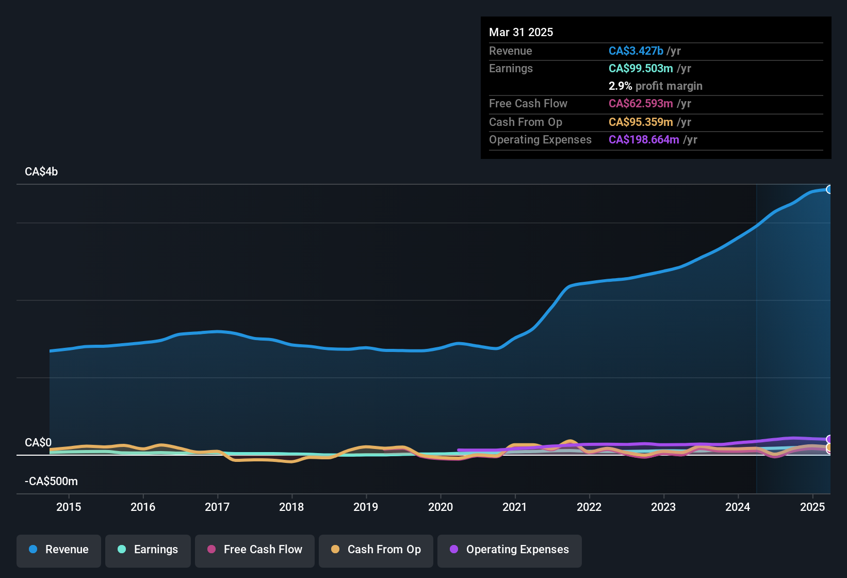Click the CA$198.664m operating expenses value
The image size is (847, 578).
(x=644, y=139)
